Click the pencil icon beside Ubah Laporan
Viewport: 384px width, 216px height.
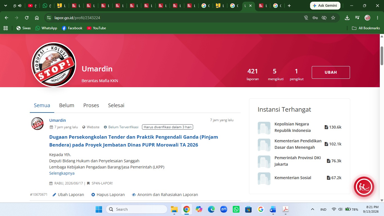click(55, 195)
